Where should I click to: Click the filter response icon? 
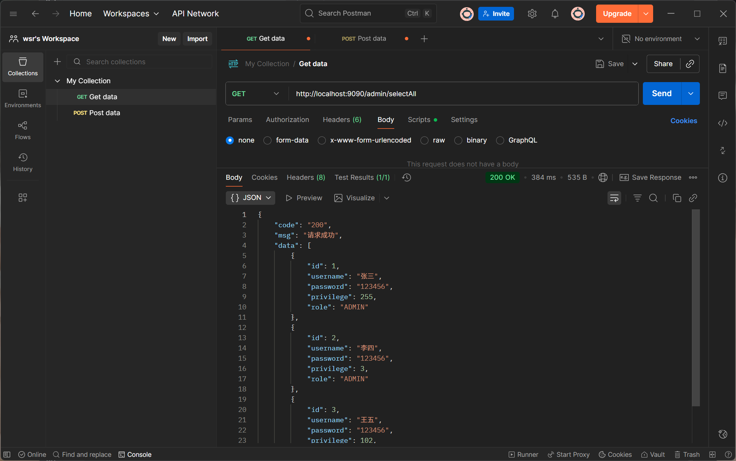(x=638, y=198)
